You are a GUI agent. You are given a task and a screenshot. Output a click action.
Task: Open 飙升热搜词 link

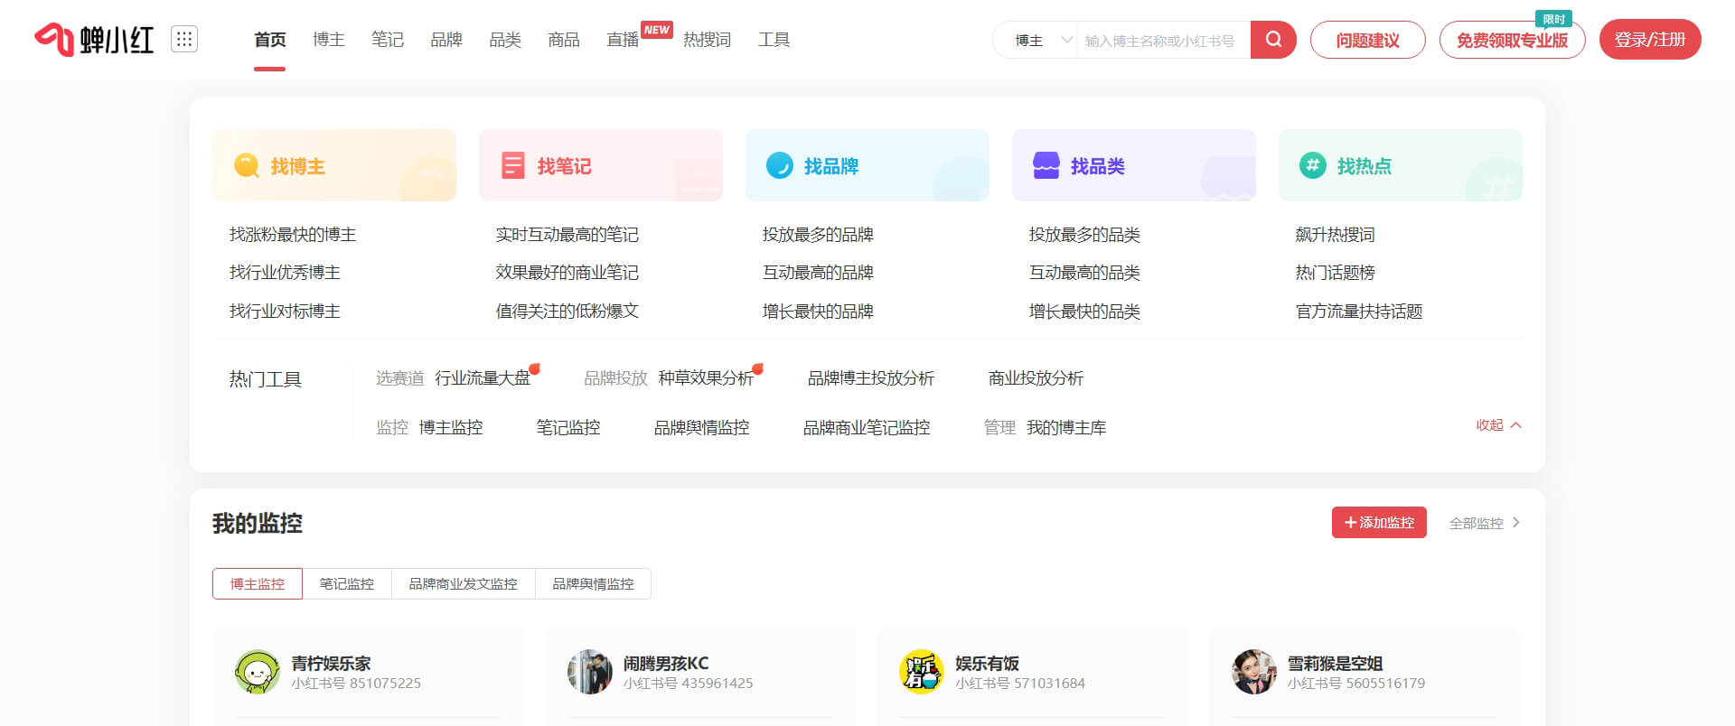[x=1335, y=235]
